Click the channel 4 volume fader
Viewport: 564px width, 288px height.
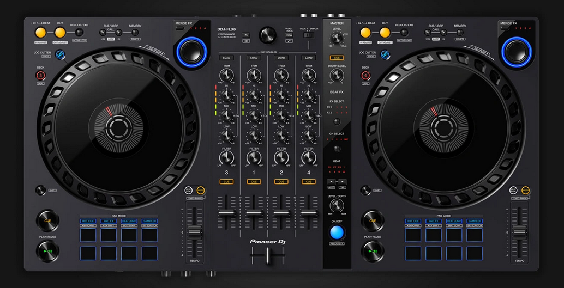coord(309,213)
